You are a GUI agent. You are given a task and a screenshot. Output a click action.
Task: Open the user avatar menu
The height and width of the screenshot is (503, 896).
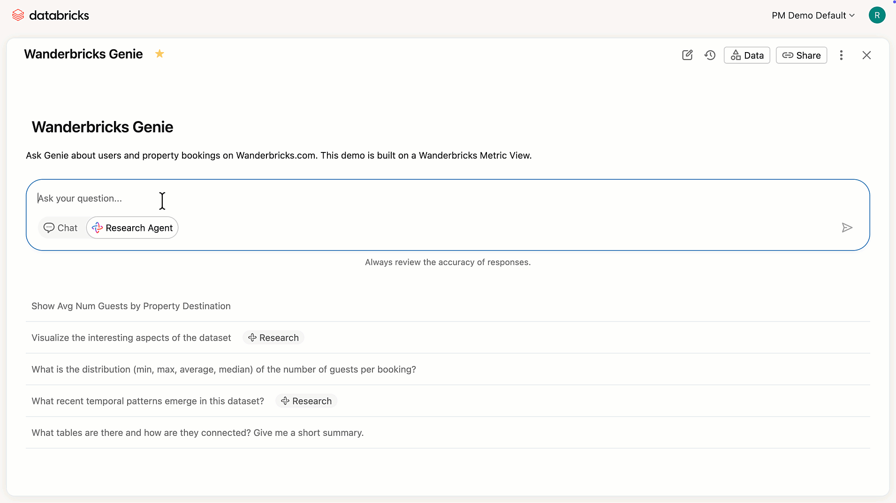point(877,15)
